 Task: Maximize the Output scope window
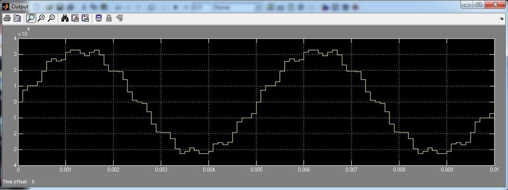click(479, 4)
